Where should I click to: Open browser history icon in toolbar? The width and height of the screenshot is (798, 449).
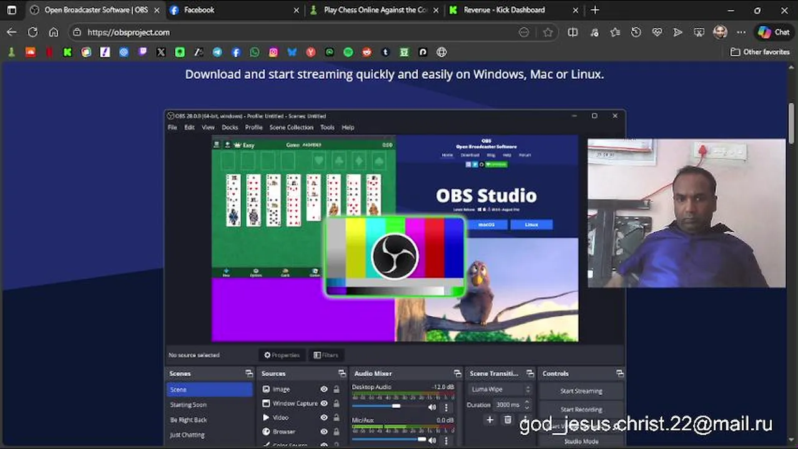(x=636, y=32)
